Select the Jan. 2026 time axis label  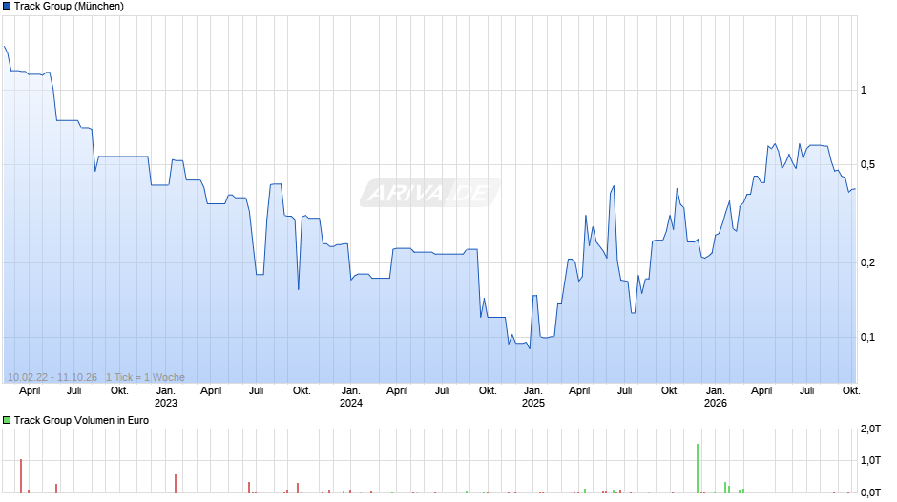coord(715,397)
